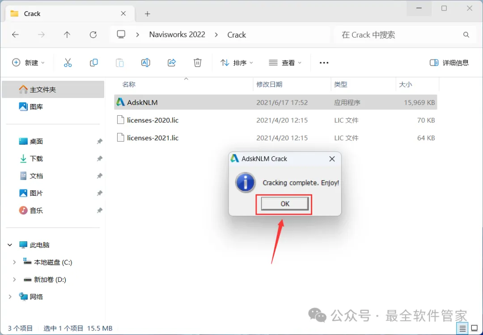The image size is (483, 335).
Task: Expand 新加卷 (D:) node
Action: click(x=14, y=279)
